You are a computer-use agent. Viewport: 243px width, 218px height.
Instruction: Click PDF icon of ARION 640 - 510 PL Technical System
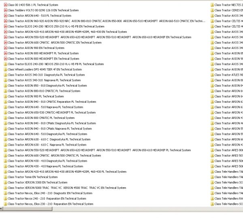point(5,16)
